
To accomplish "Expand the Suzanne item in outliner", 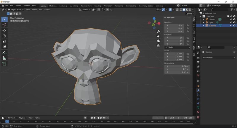I will pos(204,26).
